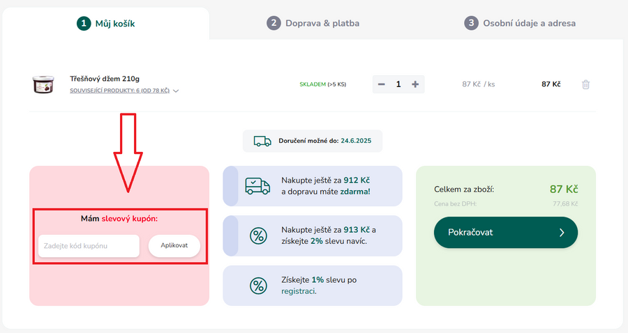The height and width of the screenshot is (333, 628).
Task: Select the Můj košík tab
Action: (x=106, y=23)
